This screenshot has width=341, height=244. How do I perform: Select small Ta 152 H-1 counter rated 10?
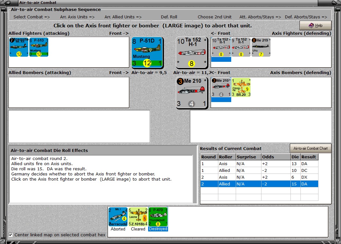(221, 47)
